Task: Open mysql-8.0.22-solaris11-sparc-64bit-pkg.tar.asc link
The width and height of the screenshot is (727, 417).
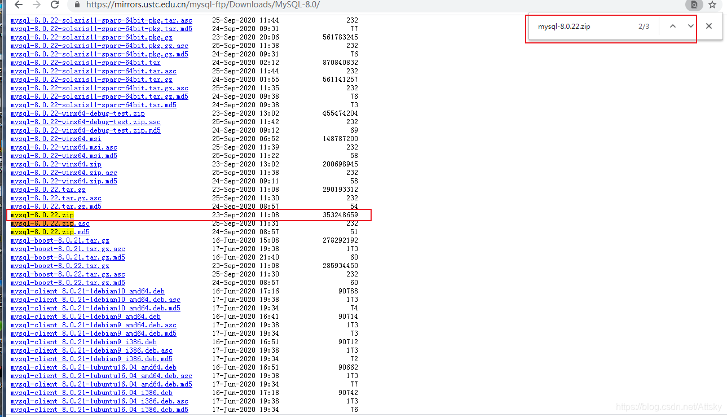Action: coord(102,20)
